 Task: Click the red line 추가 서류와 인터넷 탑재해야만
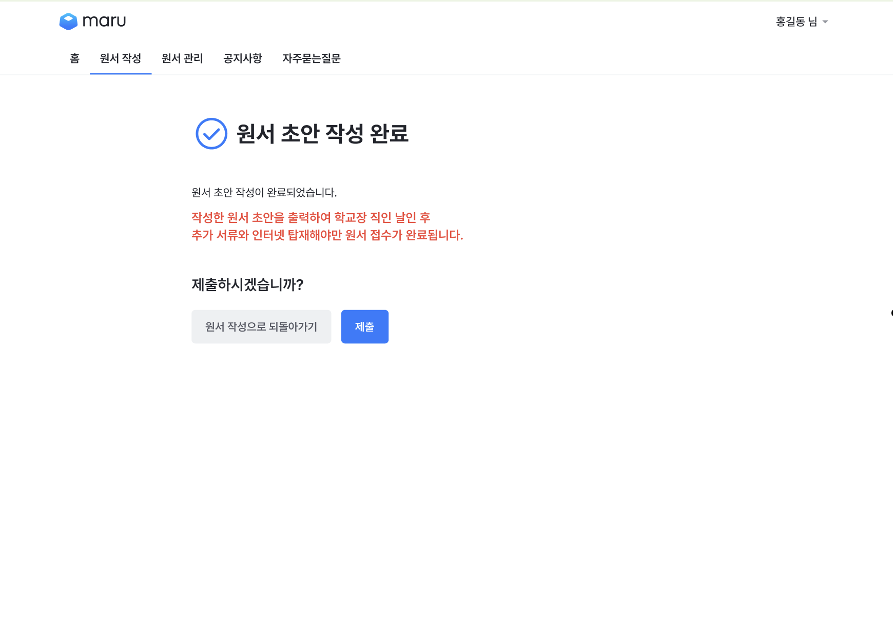point(327,235)
